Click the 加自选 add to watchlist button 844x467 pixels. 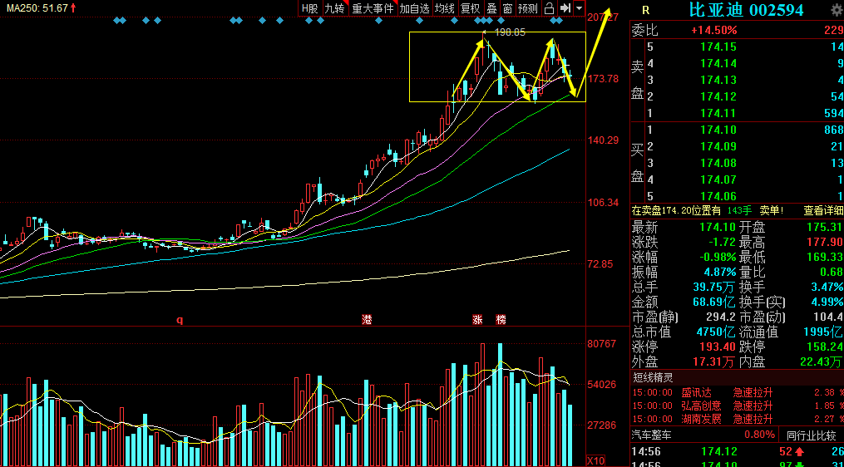tap(414, 8)
